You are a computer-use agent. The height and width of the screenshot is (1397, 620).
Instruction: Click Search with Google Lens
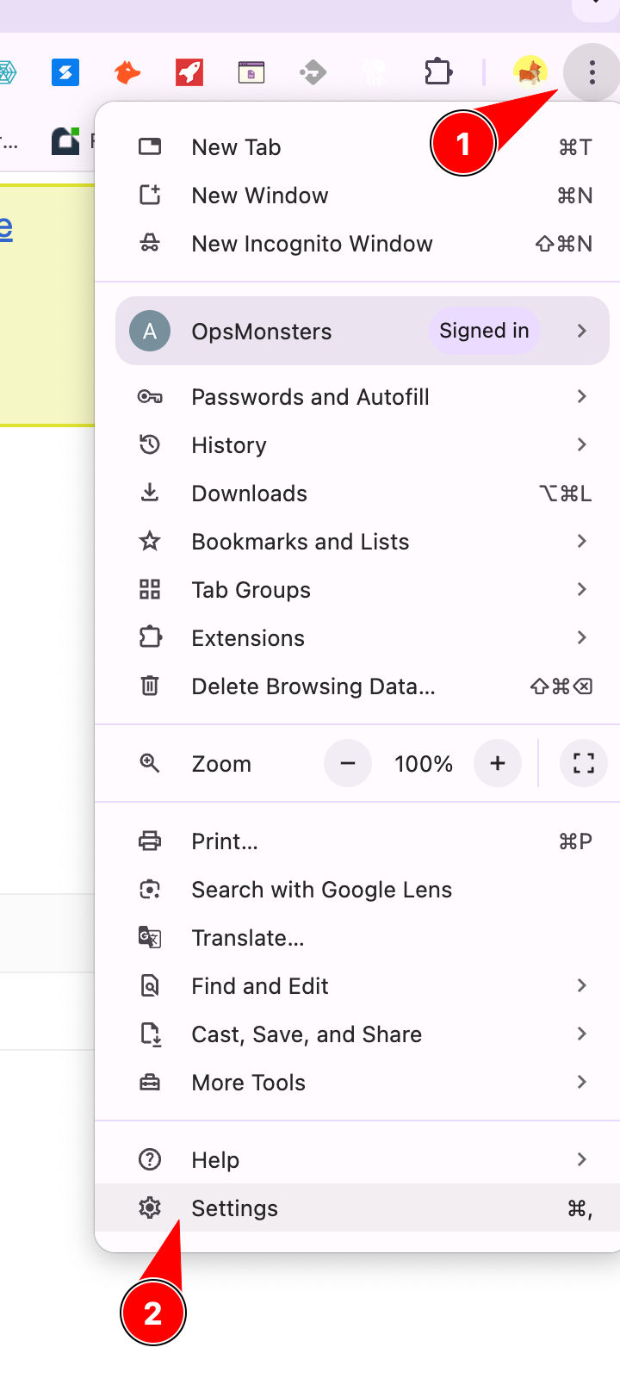[321, 890]
